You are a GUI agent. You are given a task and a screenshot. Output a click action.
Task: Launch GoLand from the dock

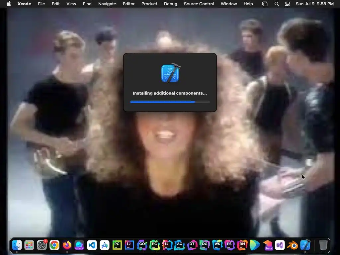(x=142, y=245)
